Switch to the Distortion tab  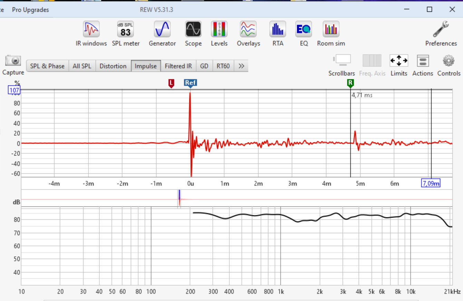[x=113, y=66]
